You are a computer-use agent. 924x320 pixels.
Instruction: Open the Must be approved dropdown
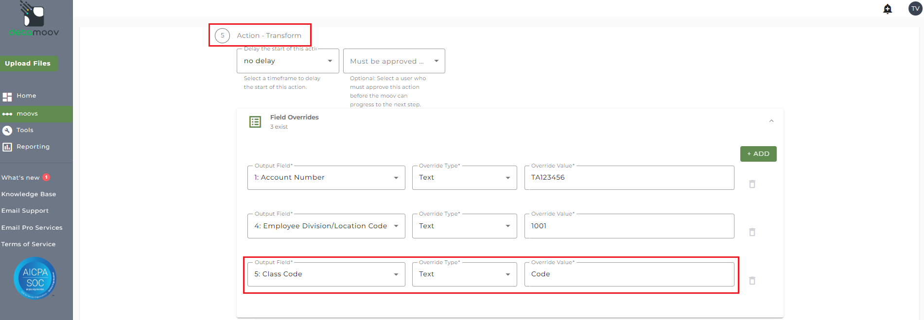tap(394, 61)
